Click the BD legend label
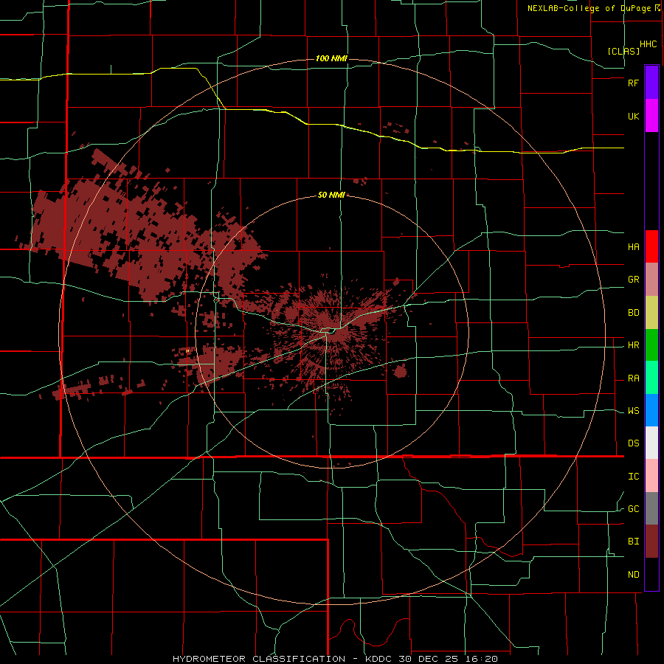664x664 pixels. pos(633,313)
